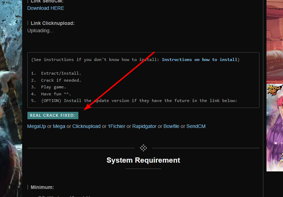Click the 'Minimum:' heading text
The width and height of the screenshot is (283, 197).
[42, 187]
